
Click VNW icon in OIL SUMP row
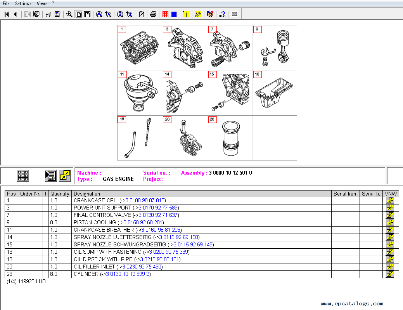(390, 252)
